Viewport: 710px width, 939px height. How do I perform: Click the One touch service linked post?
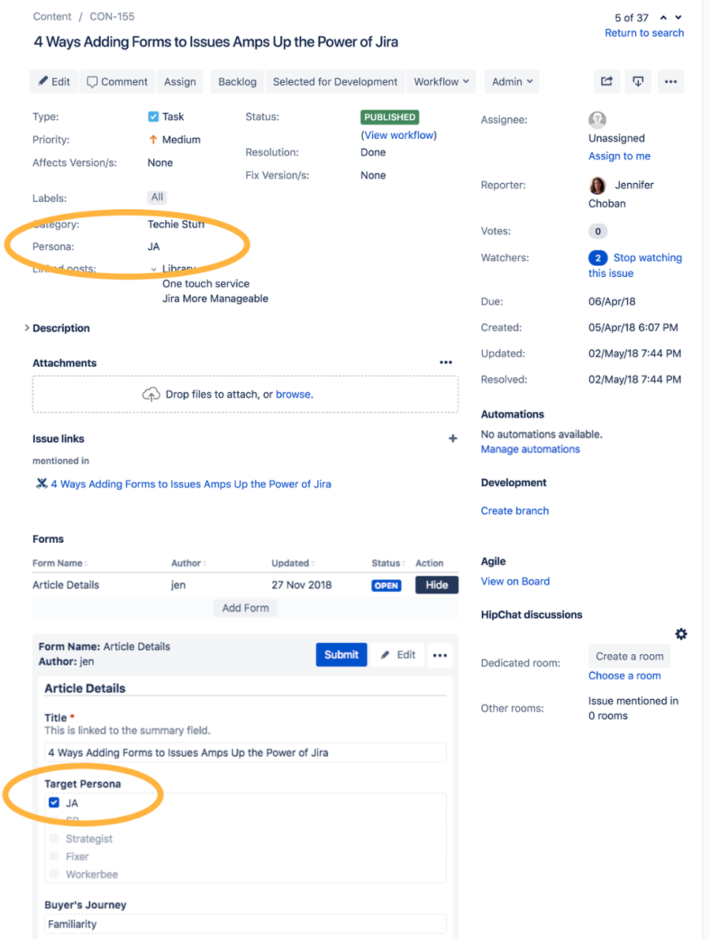tap(206, 284)
